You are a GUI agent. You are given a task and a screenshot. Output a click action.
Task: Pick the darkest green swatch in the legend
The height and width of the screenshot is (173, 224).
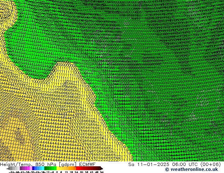pyautogui.click(x=46, y=168)
